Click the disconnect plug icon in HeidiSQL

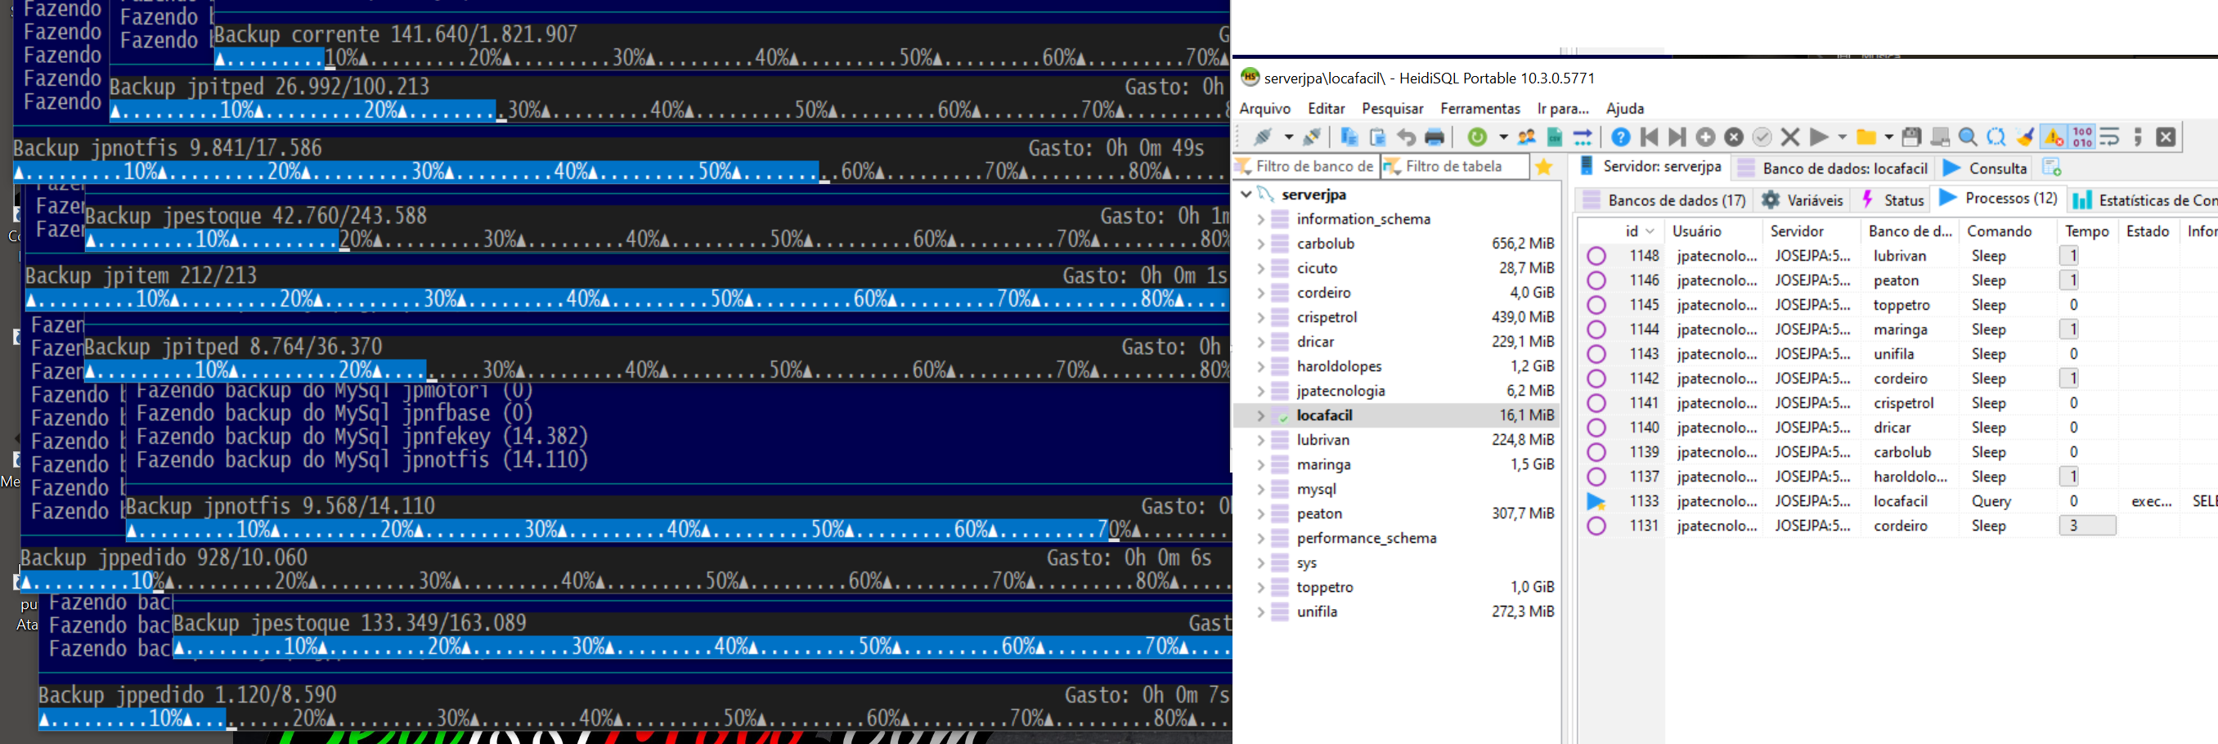pyautogui.click(x=1312, y=137)
